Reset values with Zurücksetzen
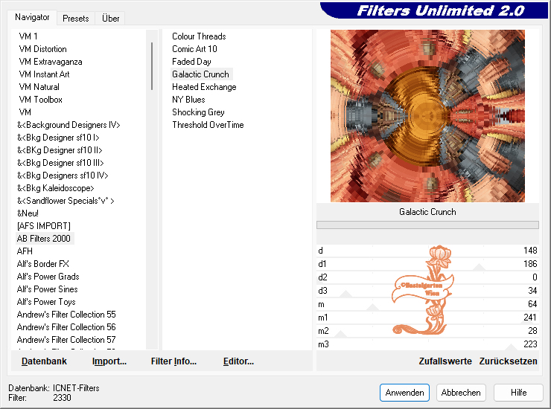The width and height of the screenshot is (551, 409). (509, 361)
